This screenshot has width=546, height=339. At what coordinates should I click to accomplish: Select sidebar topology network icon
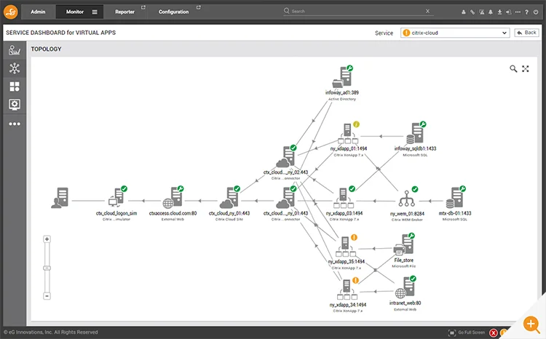(x=15, y=68)
